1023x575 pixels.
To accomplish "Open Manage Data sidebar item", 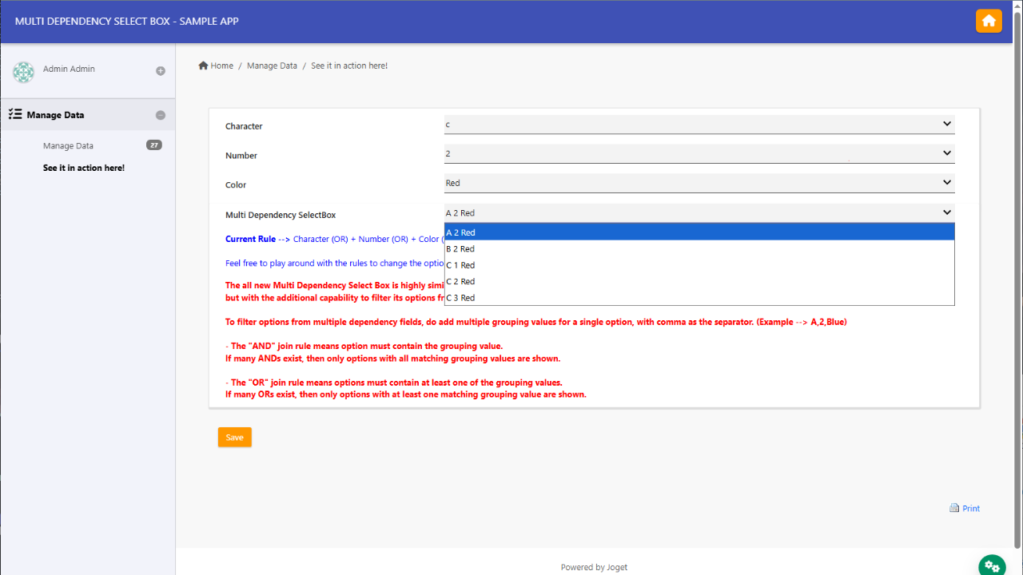I will tap(68, 146).
